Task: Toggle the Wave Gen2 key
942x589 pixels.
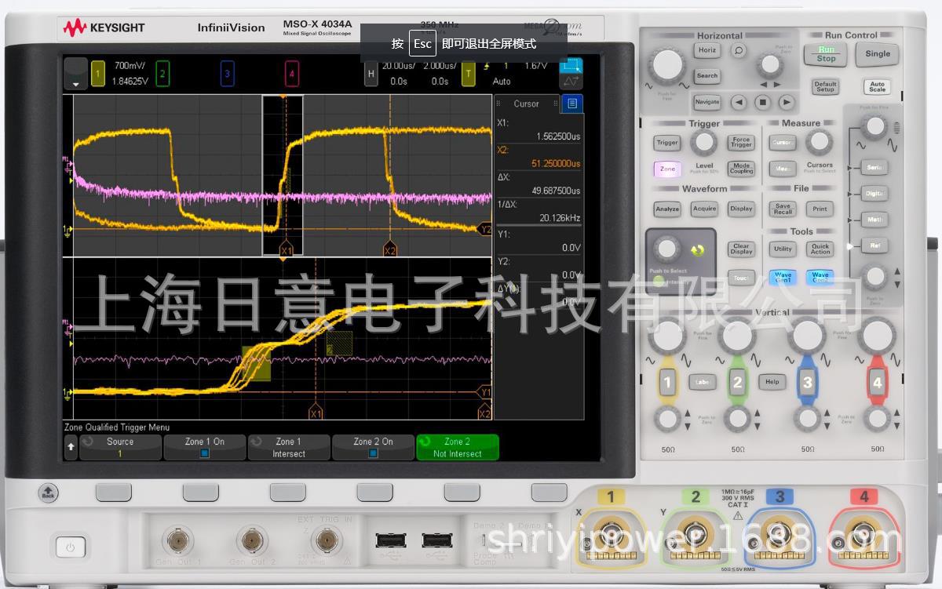Action: click(x=820, y=278)
